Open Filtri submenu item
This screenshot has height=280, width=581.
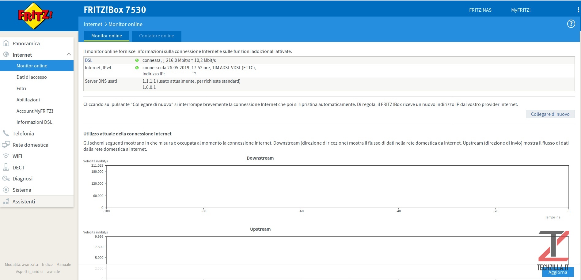21,88
